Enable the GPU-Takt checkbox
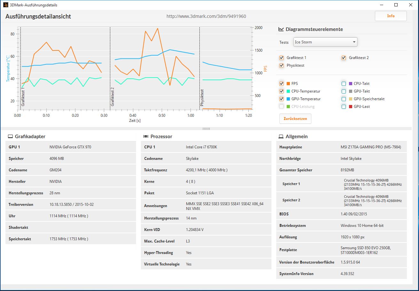The height and width of the screenshot is (291, 419). tap(344, 91)
